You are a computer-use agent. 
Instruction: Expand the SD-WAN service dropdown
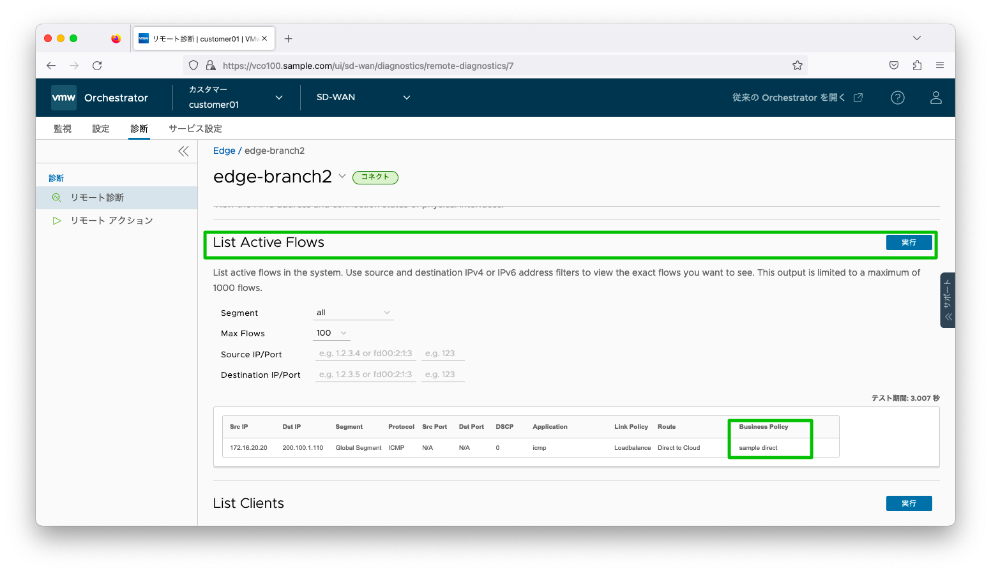tap(406, 98)
